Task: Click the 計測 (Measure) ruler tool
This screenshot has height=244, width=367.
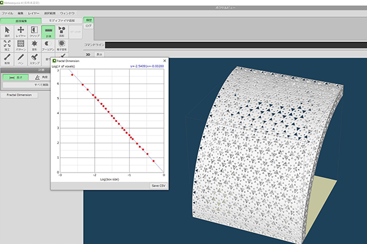Action: pyautogui.click(x=48, y=32)
